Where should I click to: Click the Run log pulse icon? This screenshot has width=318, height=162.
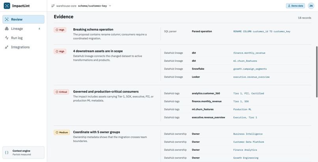(x=7, y=38)
